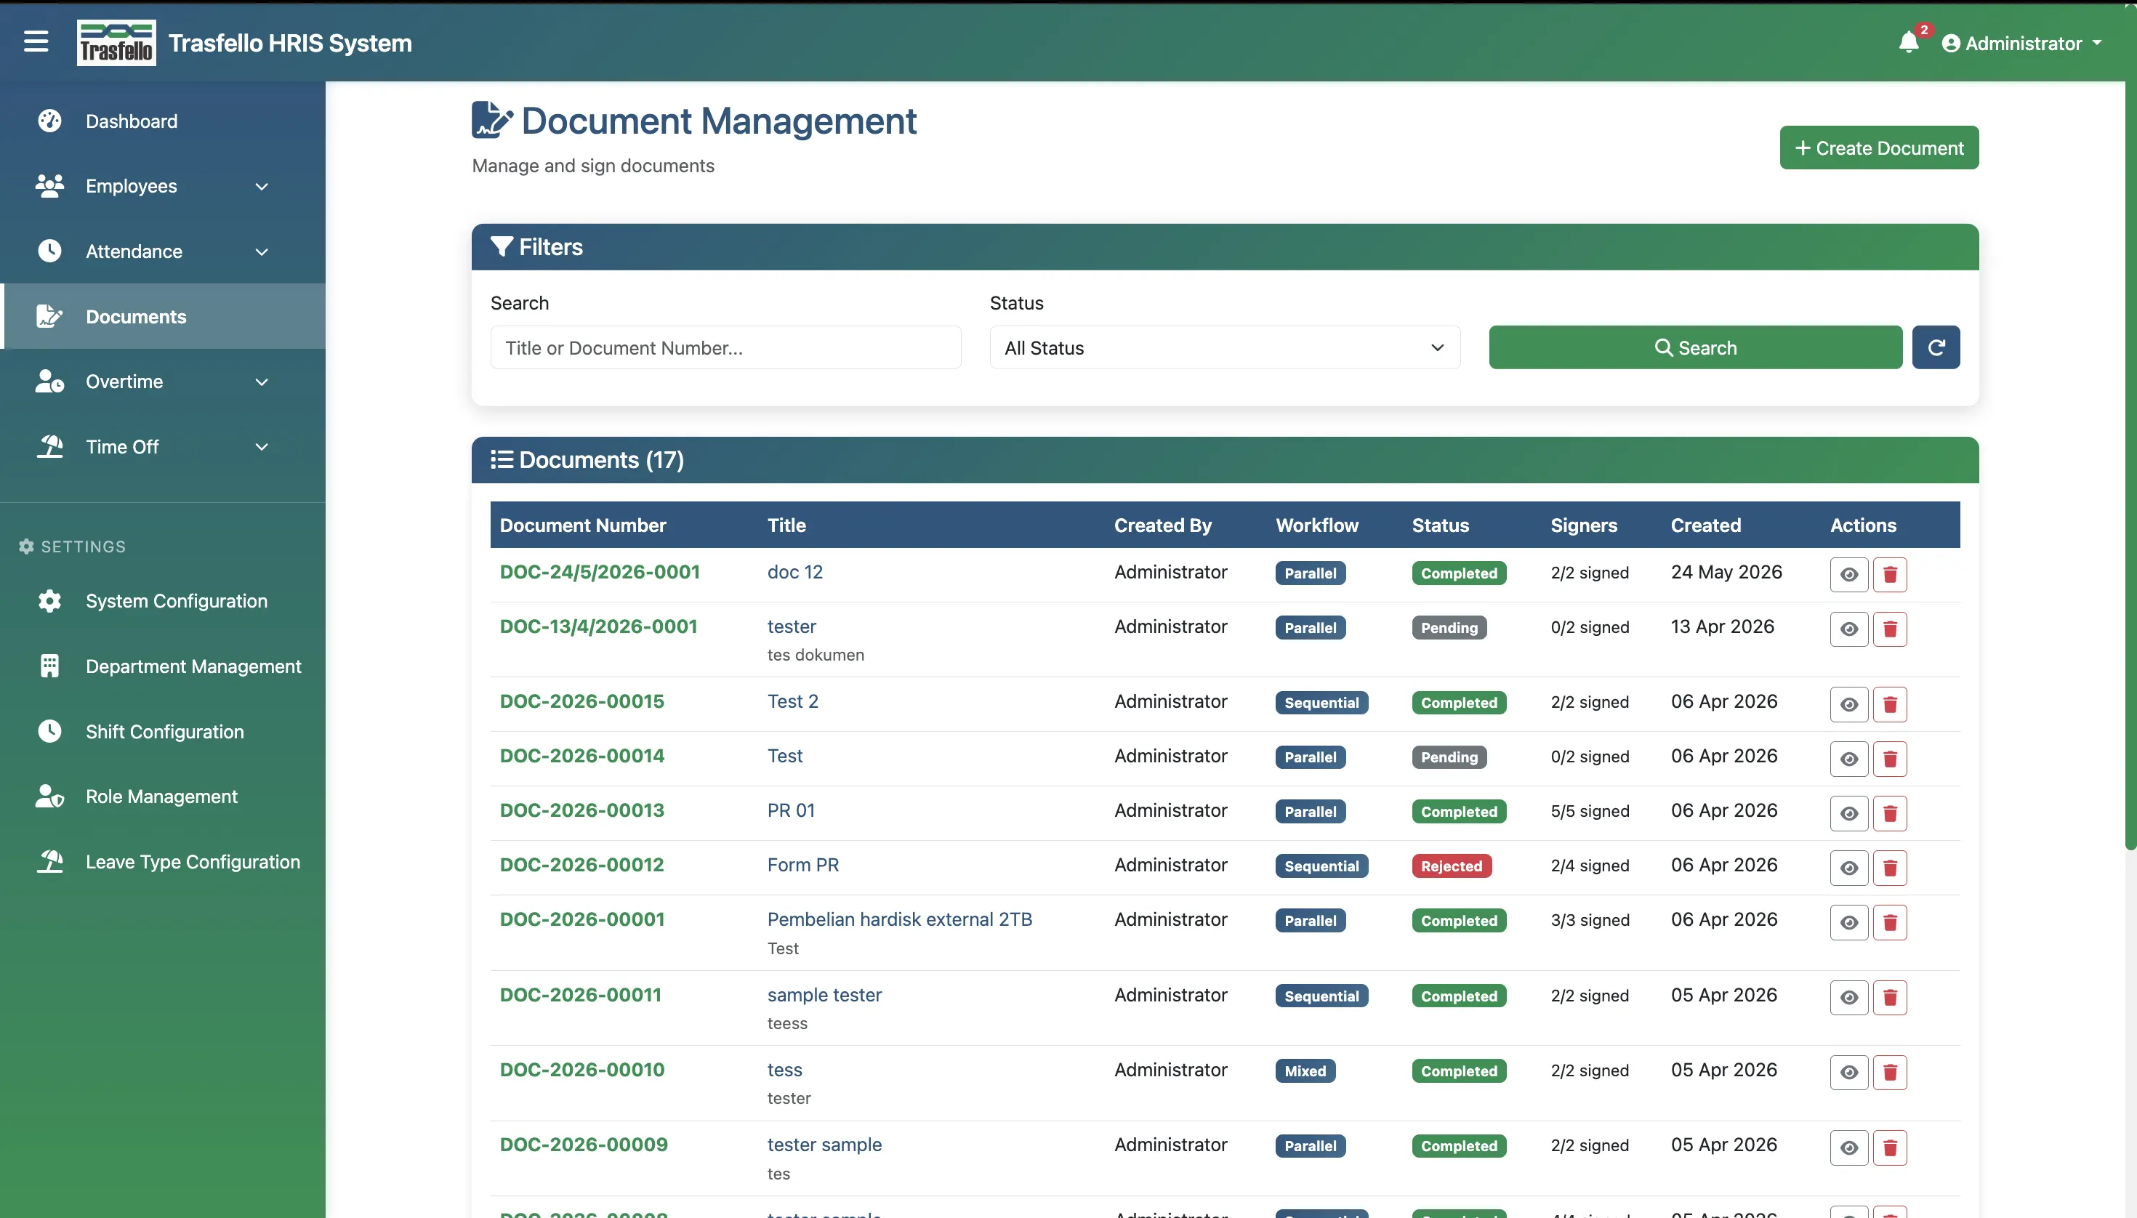View DOC-2026-00014 eye icon
Image resolution: width=2137 pixels, height=1218 pixels.
click(1849, 759)
